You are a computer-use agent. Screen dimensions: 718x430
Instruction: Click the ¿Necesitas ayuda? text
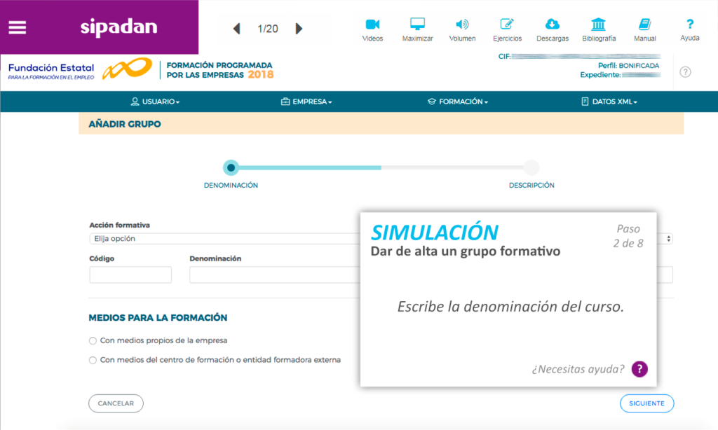tap(578, 369)
